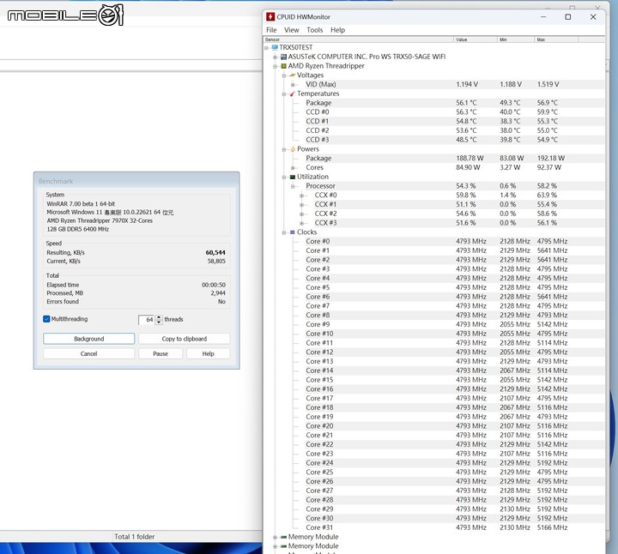Click the Background button in Benchmark
Viewport: 618px width, 554px height.
click(88, 339)
